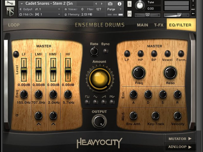The image size is (203, 152).
Task: Click the Velocity modulation knob
Action: pos(177,115)
